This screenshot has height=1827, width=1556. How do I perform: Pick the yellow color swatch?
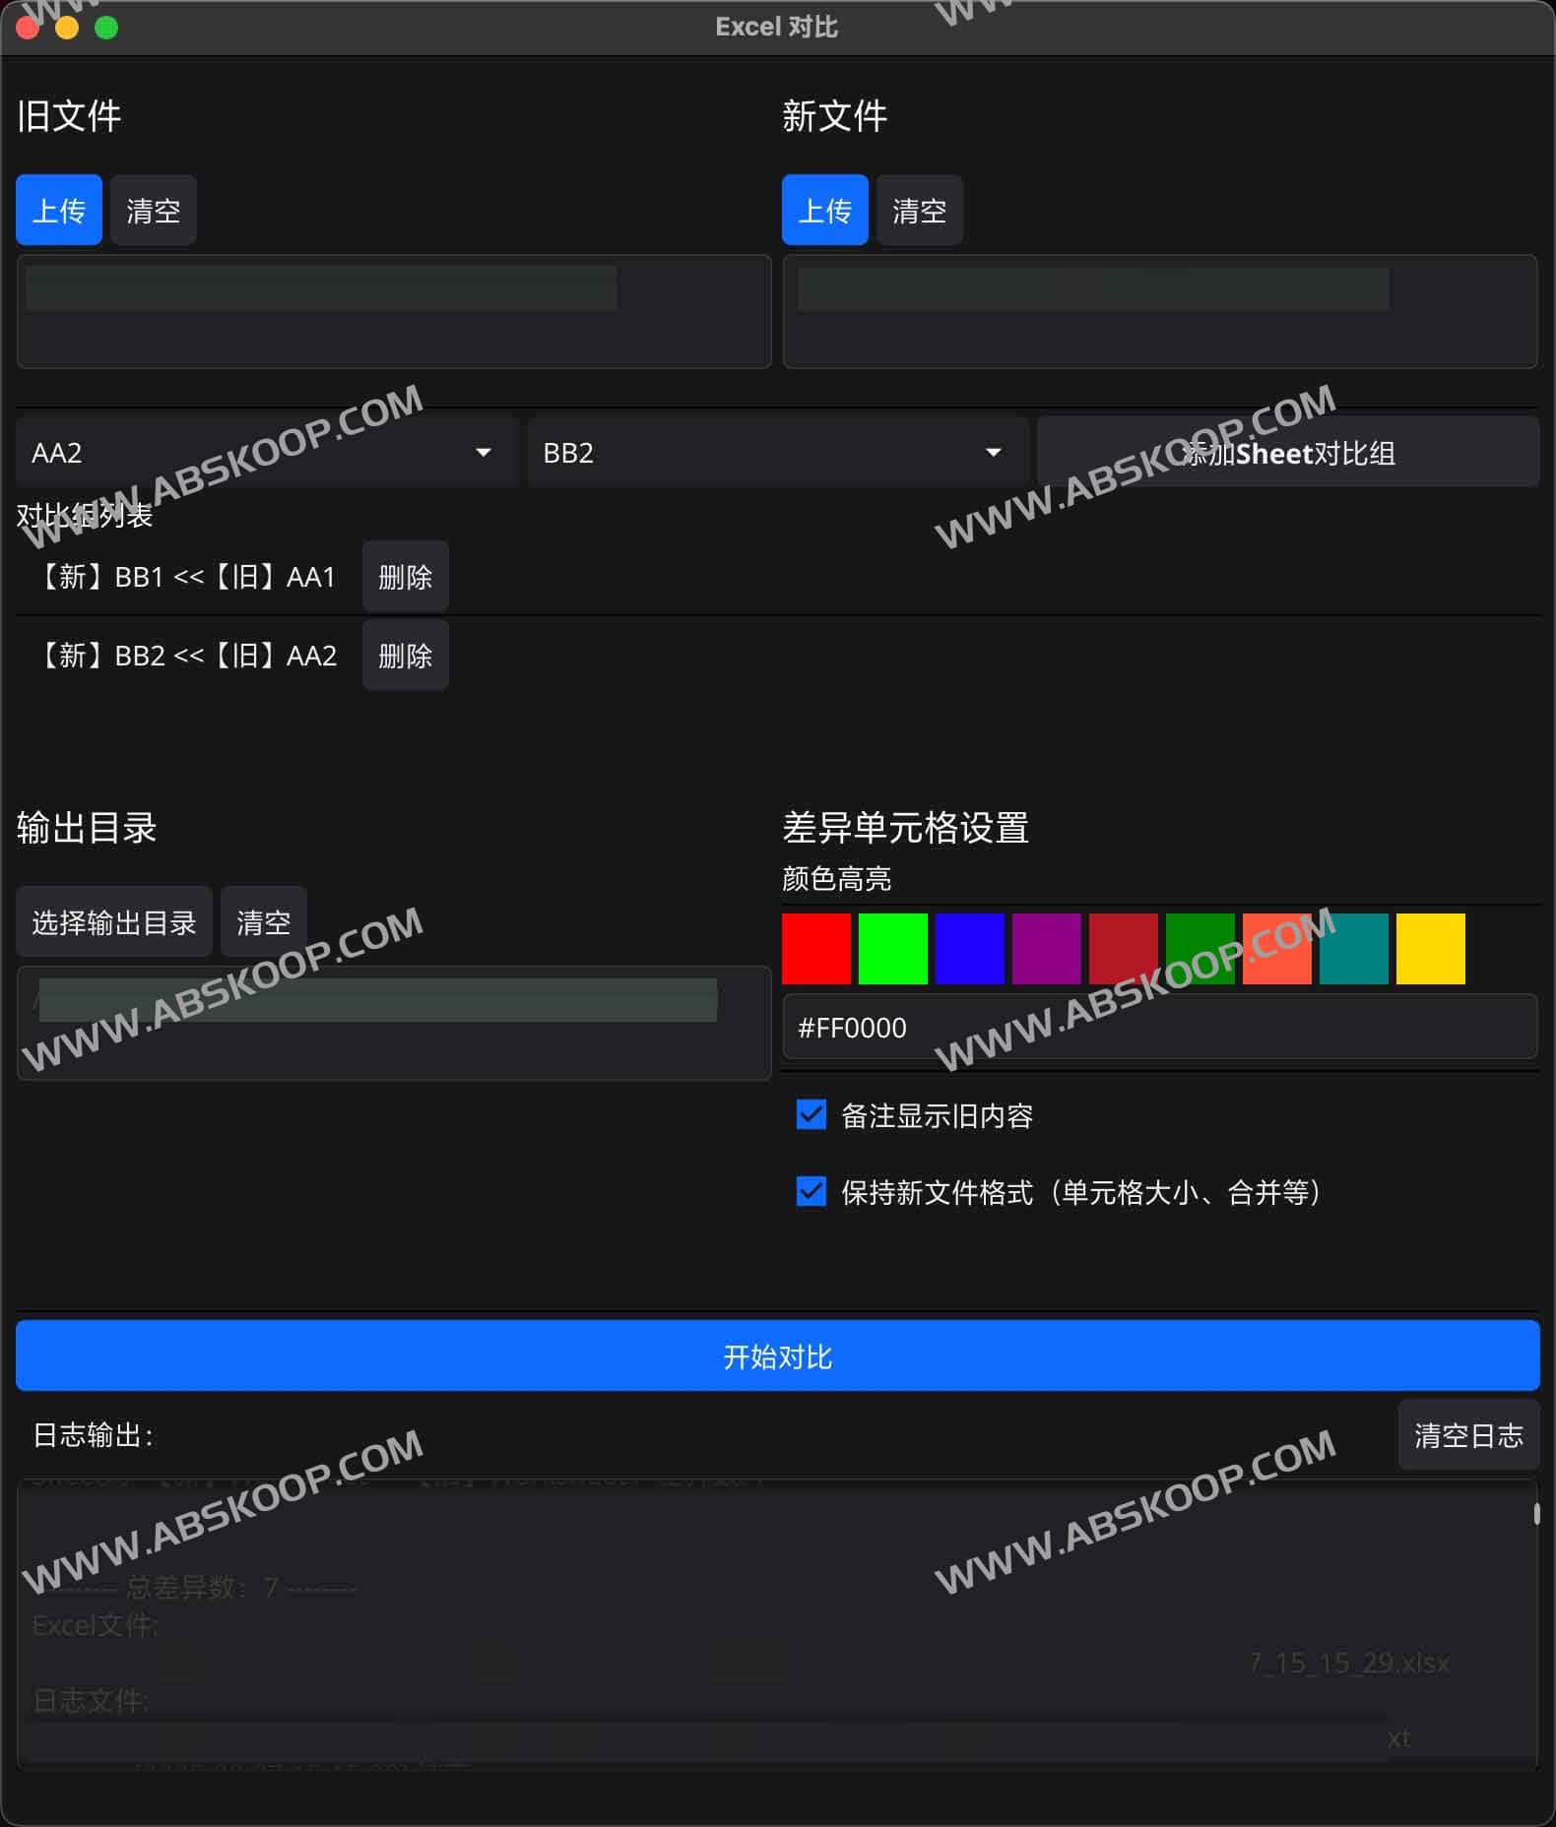1431,949
